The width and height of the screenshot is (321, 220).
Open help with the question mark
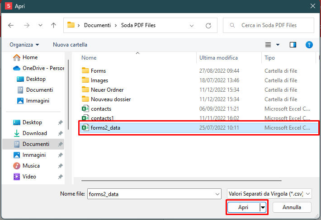[309, 45]
